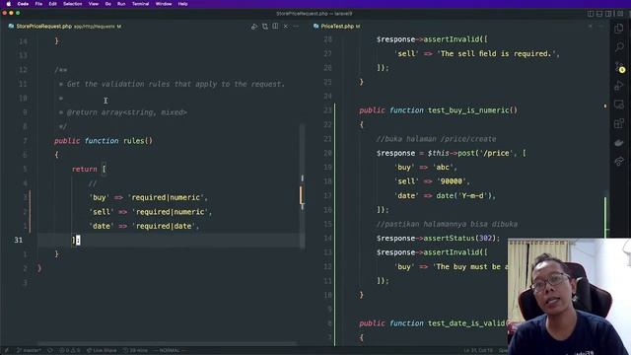Viewport: 631px width, 355px height.
Task: Click "'buy' => 'abc'," in right editor
Action: pos(425,167)
